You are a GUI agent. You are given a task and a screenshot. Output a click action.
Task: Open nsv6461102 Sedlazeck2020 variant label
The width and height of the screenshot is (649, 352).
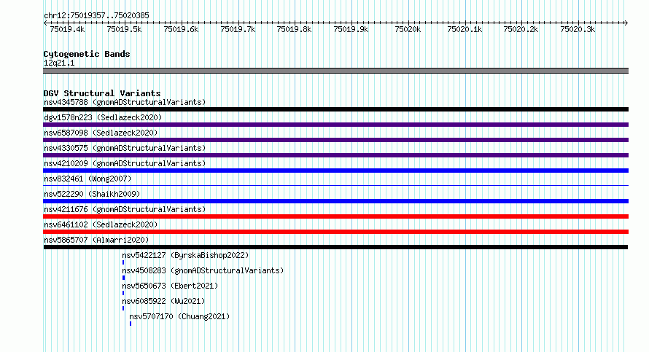(x=101, y=224)
